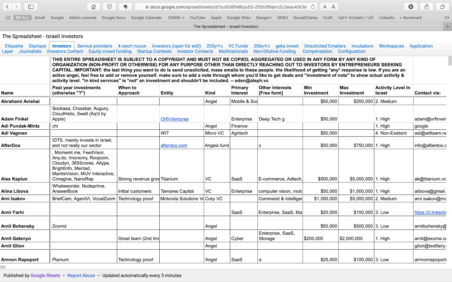
Task: Go back to the previous page
Action: click(x=7, y=7)
